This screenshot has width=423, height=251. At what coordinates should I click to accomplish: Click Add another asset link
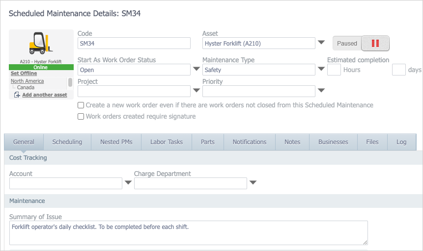(44, 95)
